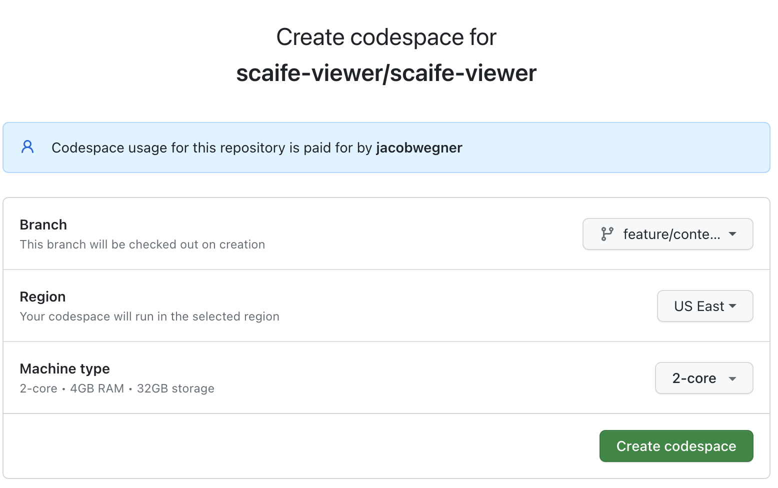Click the jacobwegner username in the banner
The image size is (778, 488).
click(x=419, y=148)
